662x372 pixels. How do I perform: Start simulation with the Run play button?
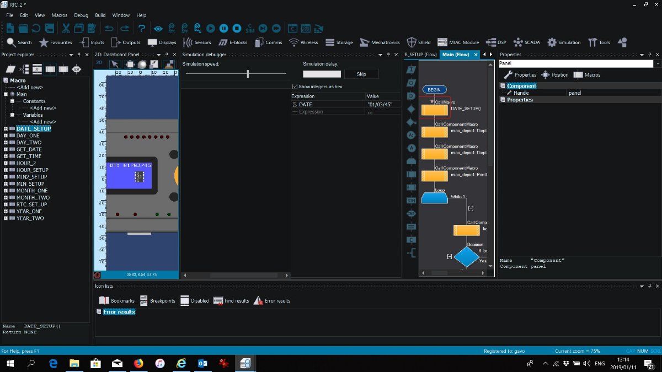click(x=210, y=28)
